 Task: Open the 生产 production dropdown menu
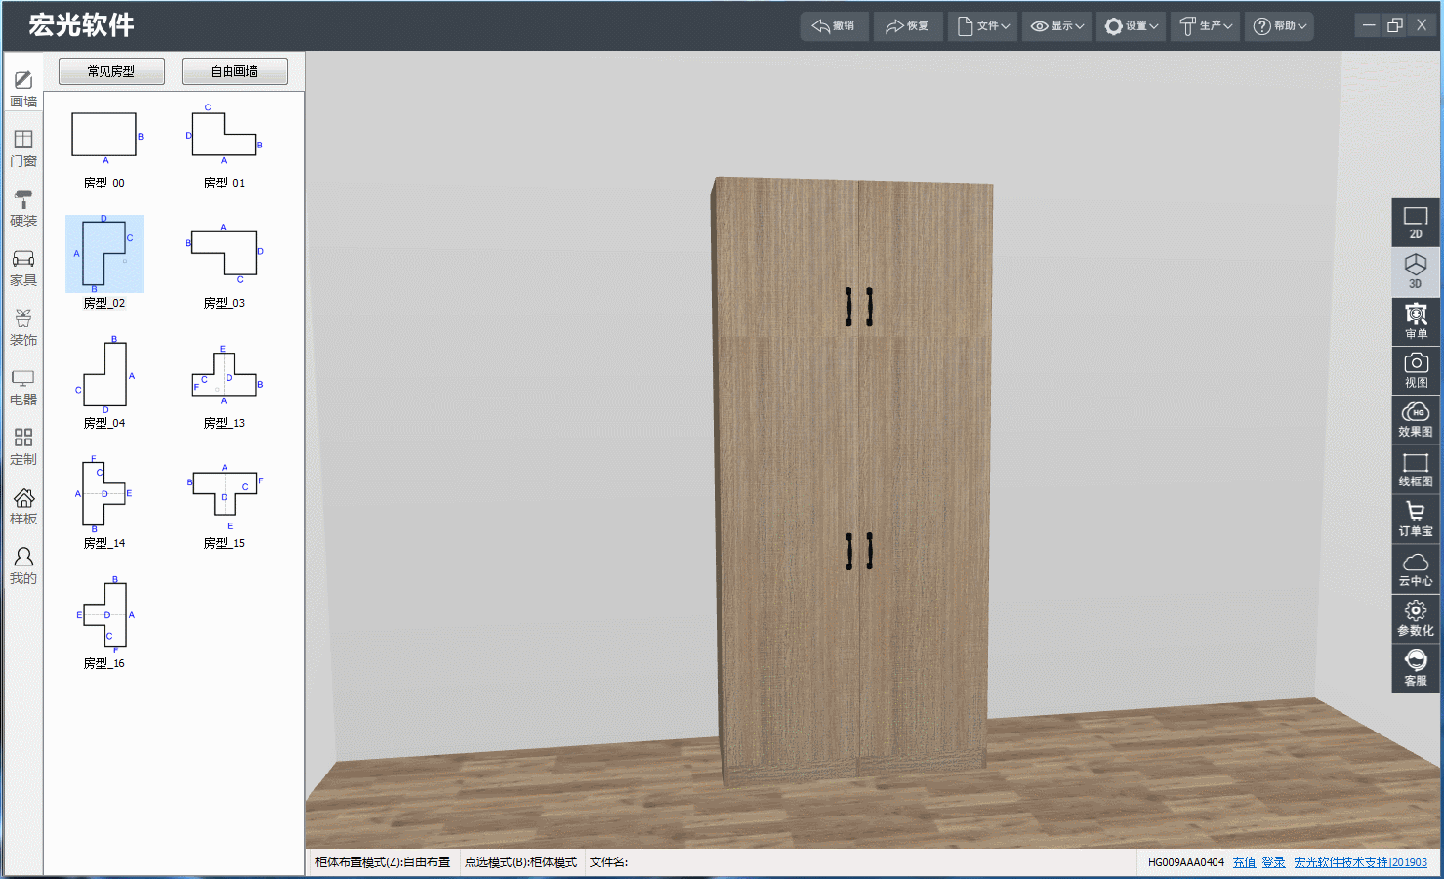click(x=1205, y=26)
